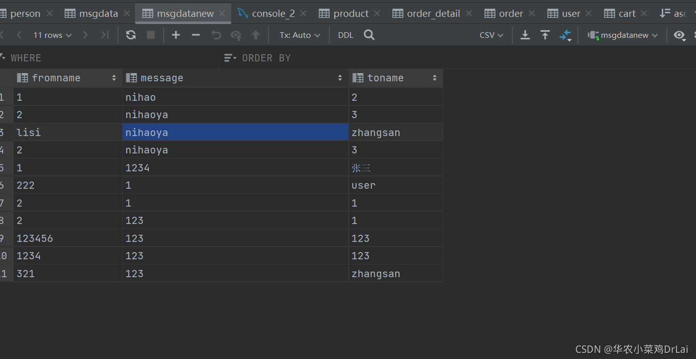This screenshot has width=696, height=359.
Task: Select the zhangsan cell in the 321 row
Action: coord(396,274)
